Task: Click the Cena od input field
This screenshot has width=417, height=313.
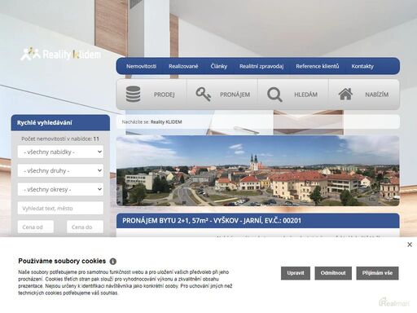Action: [36, 227]
